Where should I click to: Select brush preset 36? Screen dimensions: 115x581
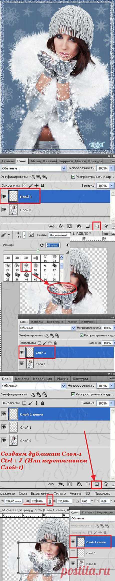[x=17, y=276]
